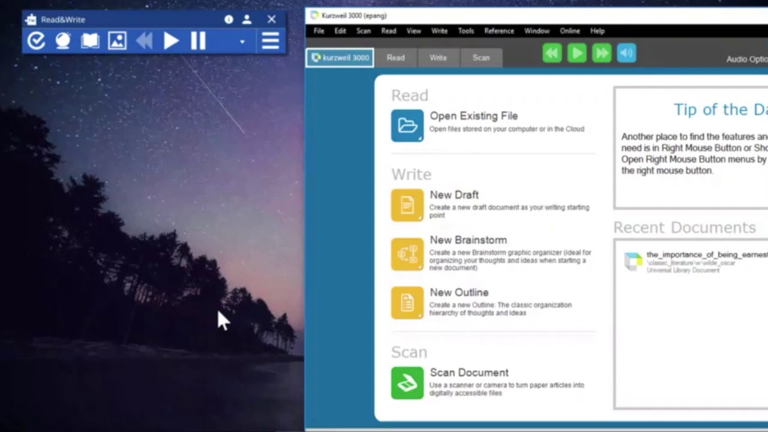Image resolution: width=768 pixels, height=432 pixels.
Task: Open the File menu in Kurzweil 3000
Action: (x=319, y=31)
